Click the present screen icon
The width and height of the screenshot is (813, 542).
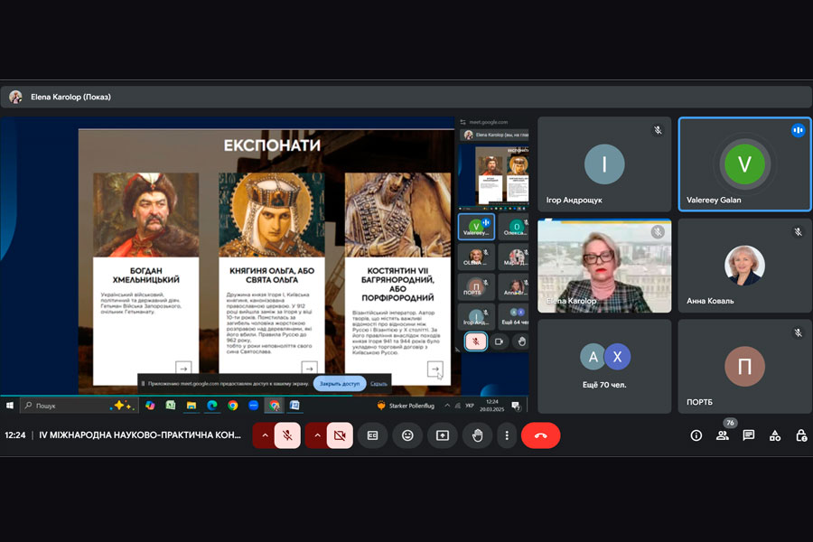[442, 435]
